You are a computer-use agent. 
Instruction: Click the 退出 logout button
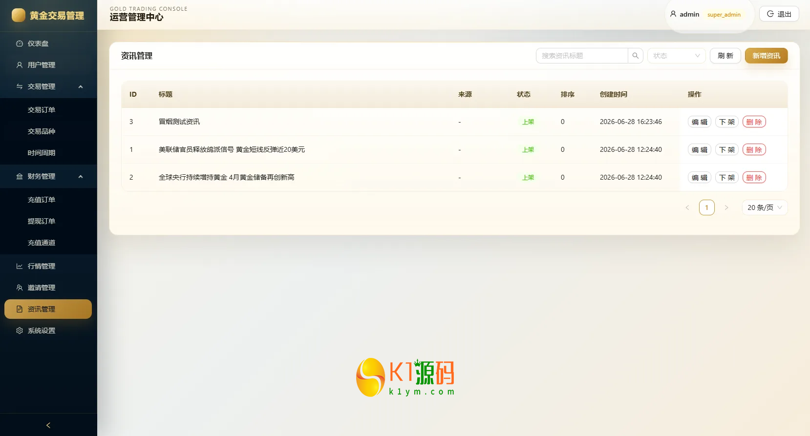[x=779, y=14]
